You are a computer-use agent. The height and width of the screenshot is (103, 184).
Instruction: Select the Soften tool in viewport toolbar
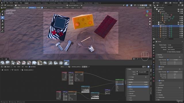tap(3, 14)
